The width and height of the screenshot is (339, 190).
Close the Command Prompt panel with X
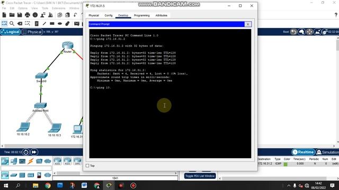(x=248, y=24)
